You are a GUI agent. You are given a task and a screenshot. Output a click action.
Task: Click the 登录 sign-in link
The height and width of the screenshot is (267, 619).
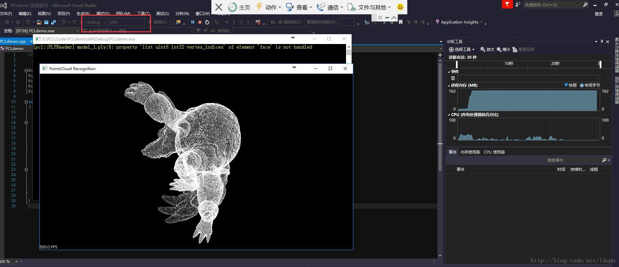[x=598, y=14]
